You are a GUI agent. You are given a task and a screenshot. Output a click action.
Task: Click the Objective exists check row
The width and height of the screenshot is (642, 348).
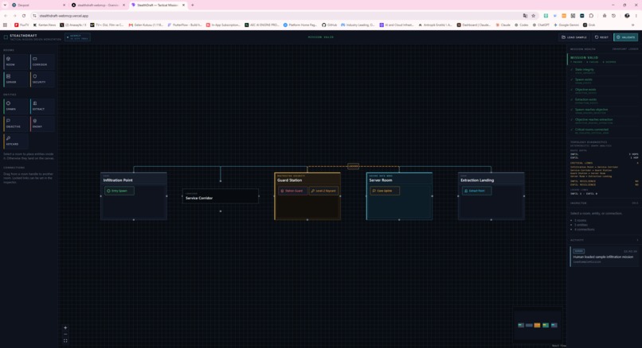pos(603,91)
